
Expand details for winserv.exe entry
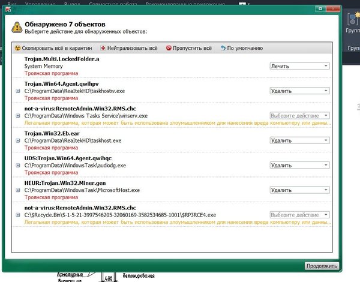(x=18, y=116)
